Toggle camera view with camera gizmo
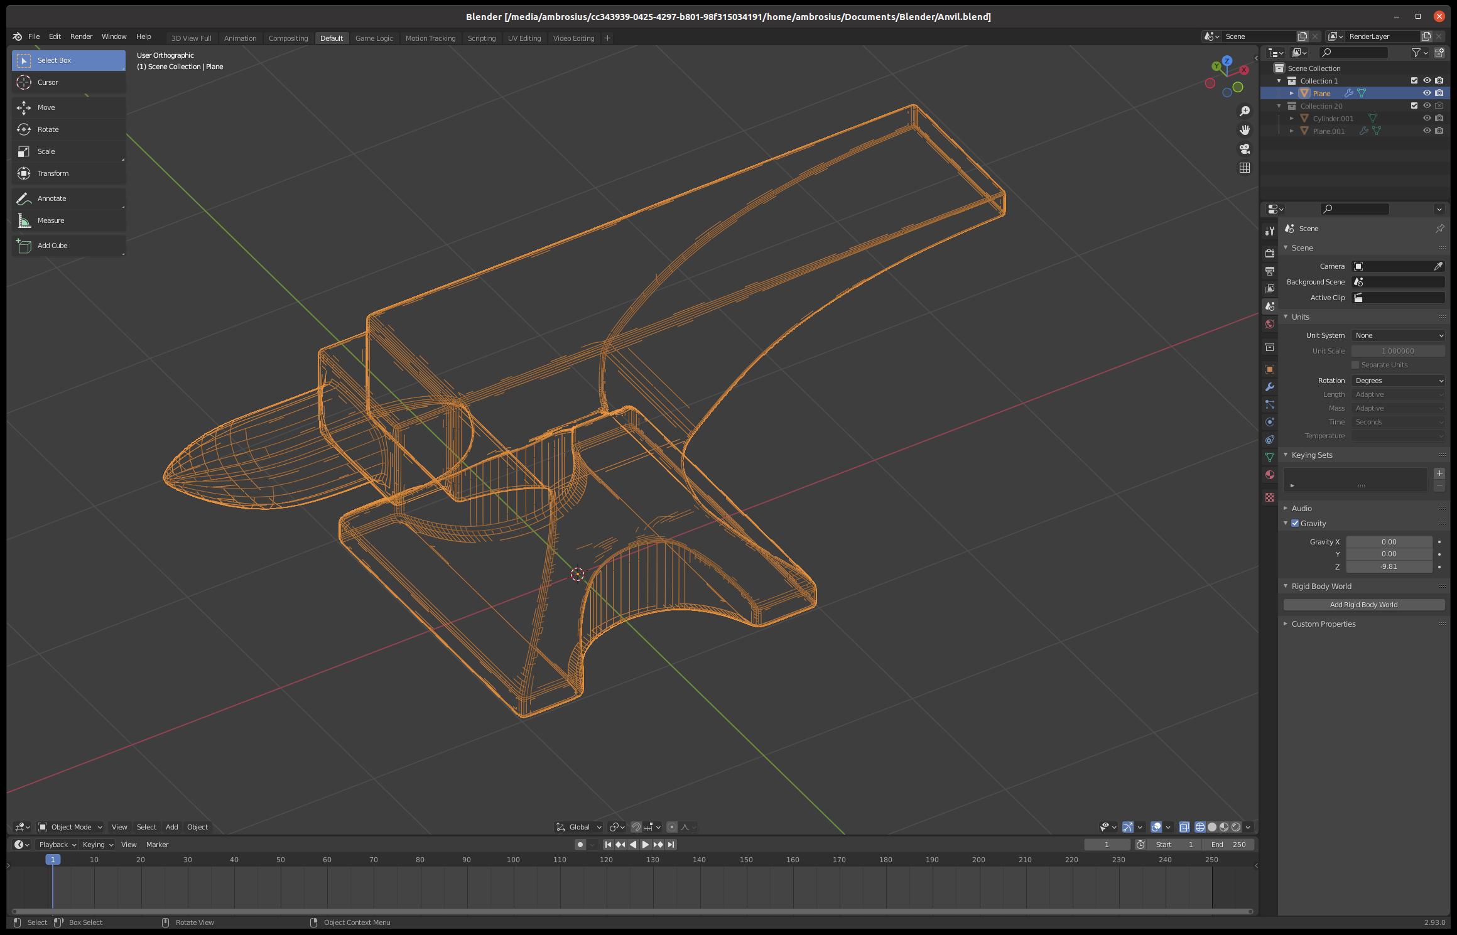 tap(1244, 149)
